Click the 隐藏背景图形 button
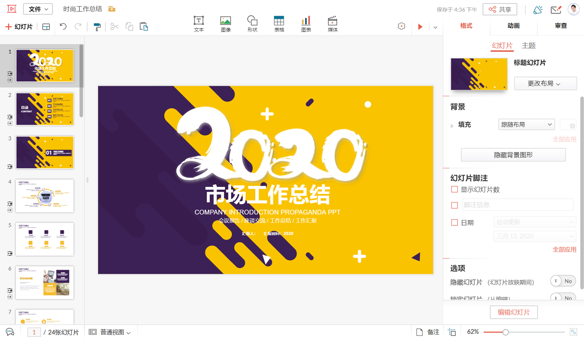This screenshot has width=584, height=338. click(x=513, y=155)
